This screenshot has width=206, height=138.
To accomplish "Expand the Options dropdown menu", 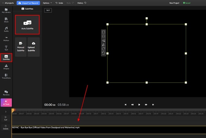I will tap(47, 3).
